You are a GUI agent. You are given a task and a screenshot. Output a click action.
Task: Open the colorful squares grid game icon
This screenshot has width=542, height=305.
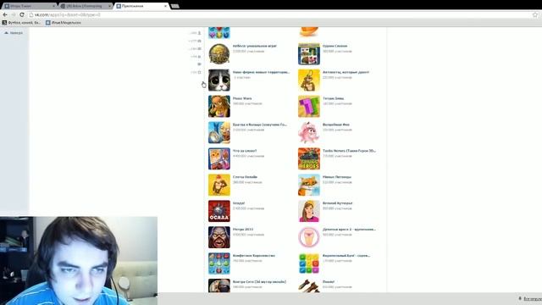click(309, 263)
